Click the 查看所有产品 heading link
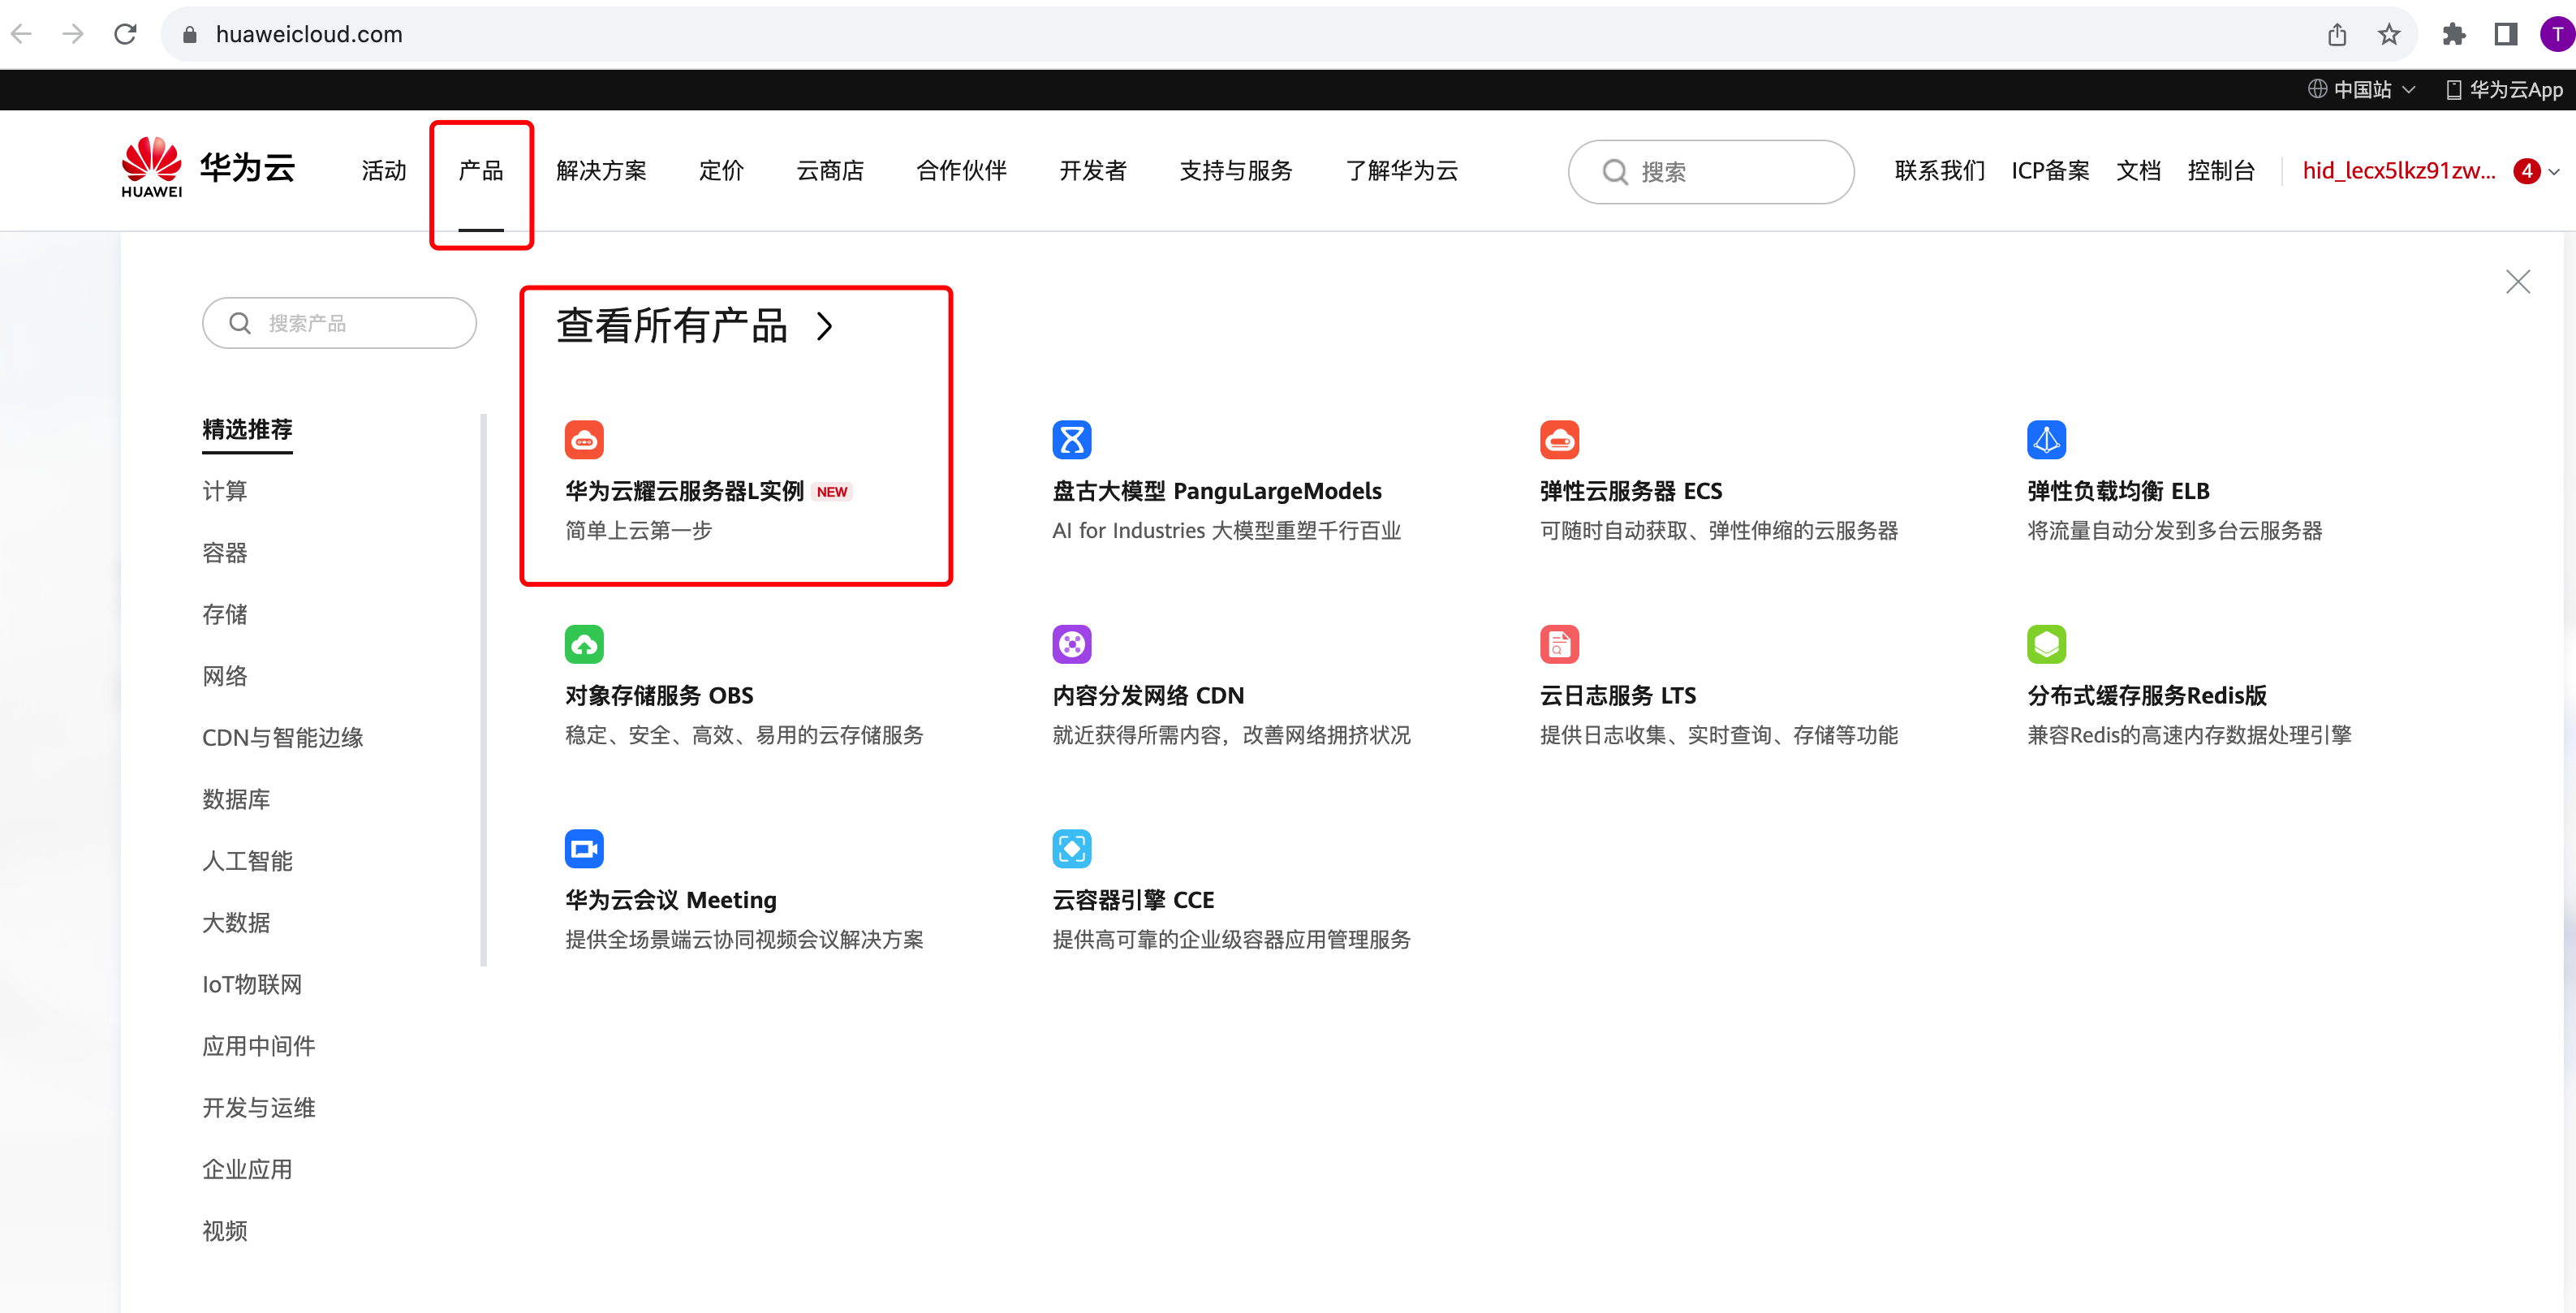 [x=672, y=326]
